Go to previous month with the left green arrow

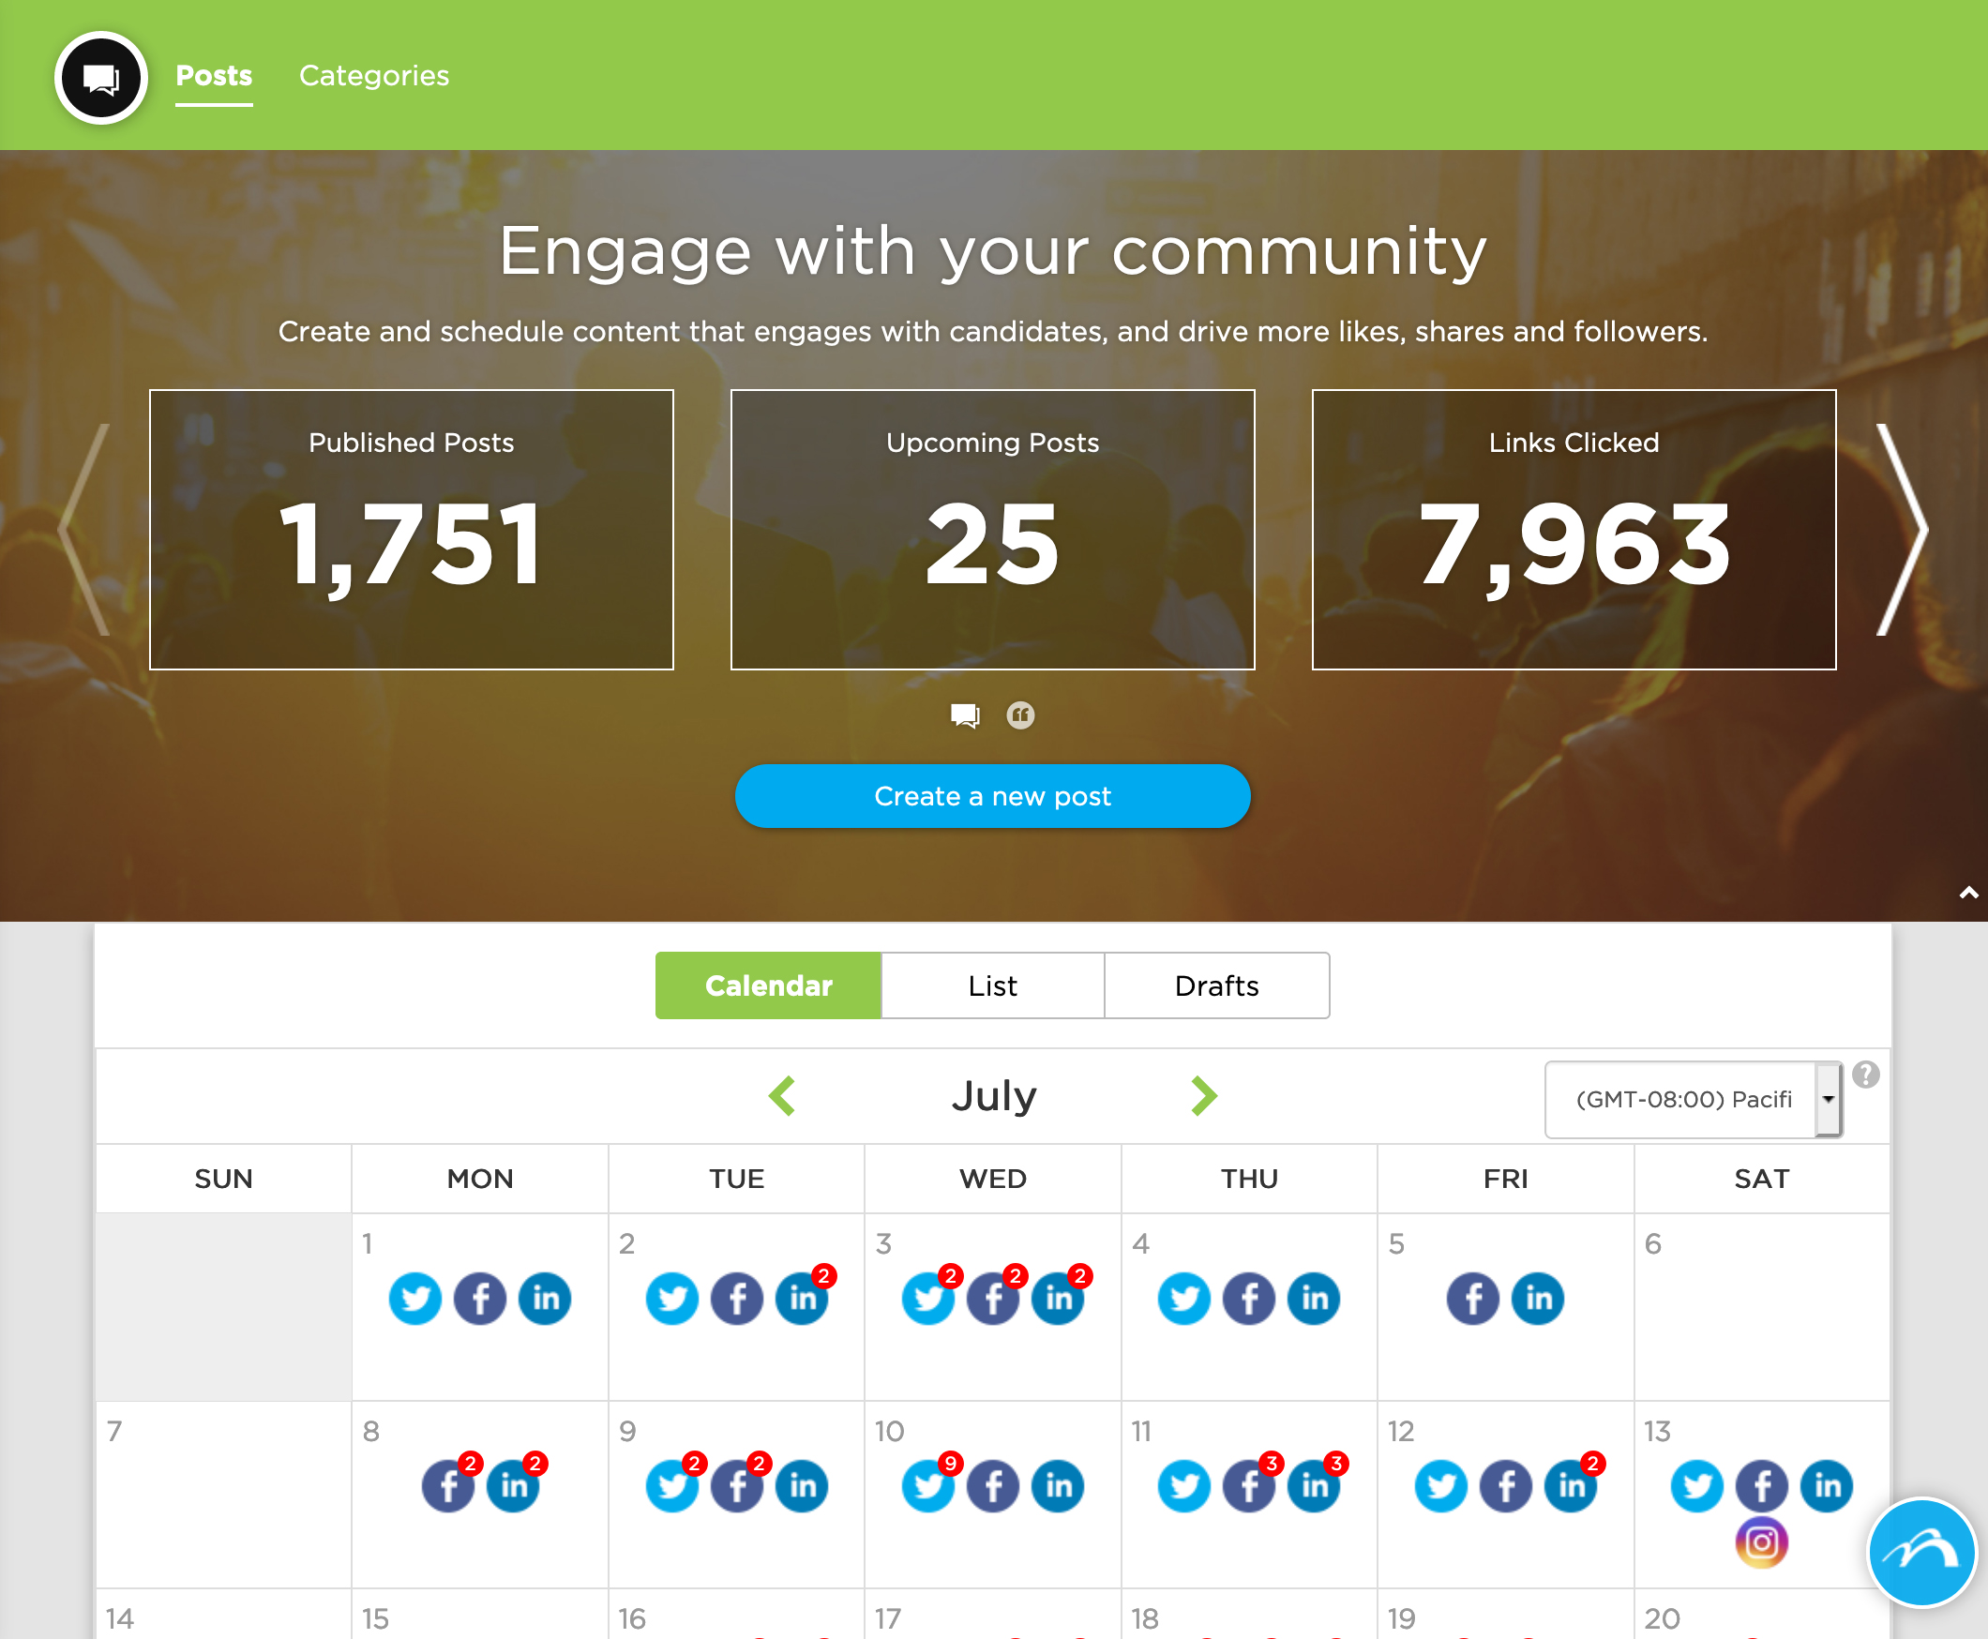783,1096
